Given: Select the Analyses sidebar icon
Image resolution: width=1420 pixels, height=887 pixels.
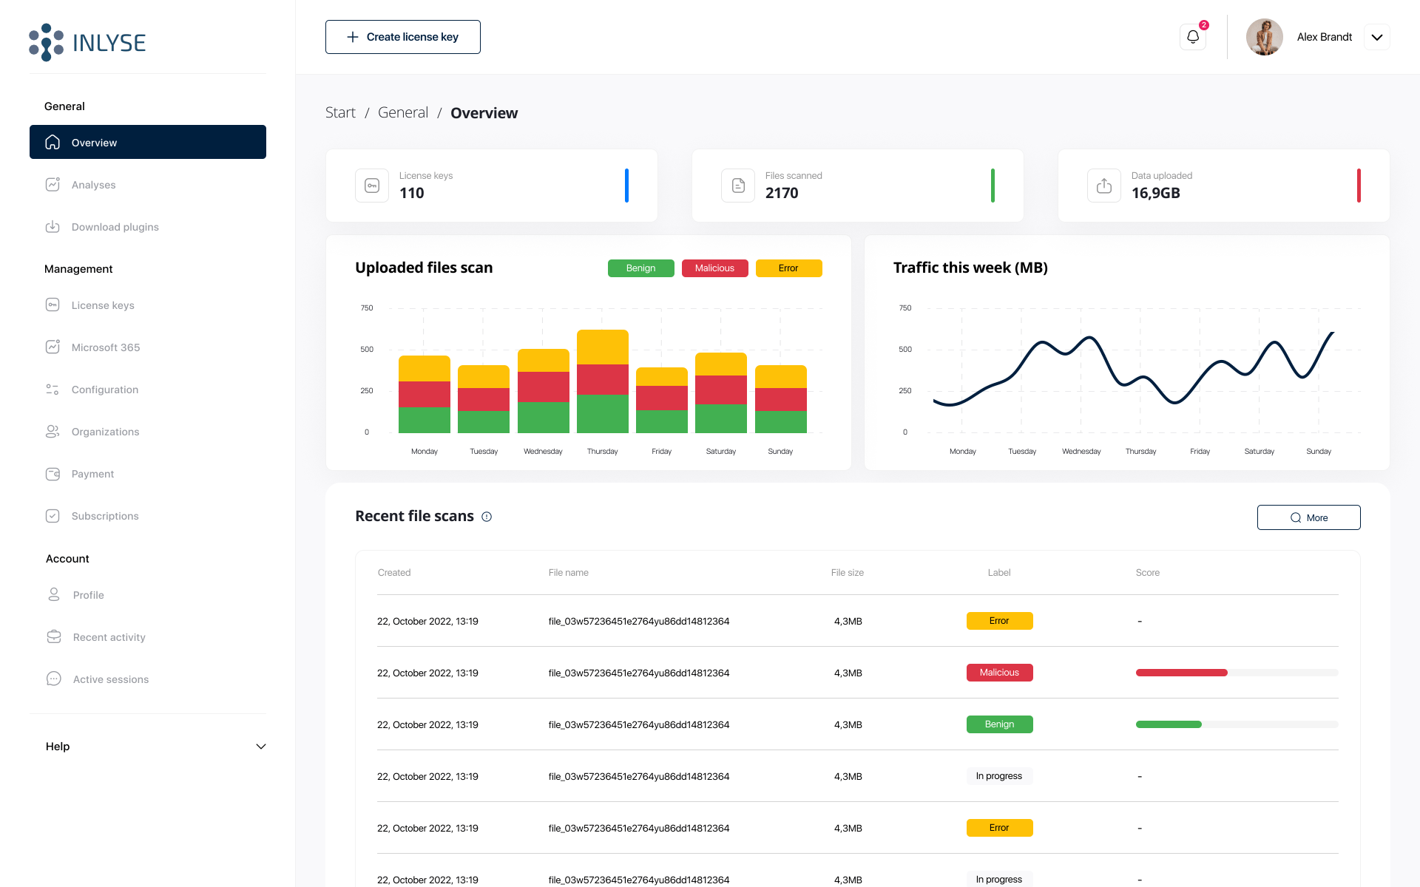Looking at the screenshot, I should (x=53, y=184).
